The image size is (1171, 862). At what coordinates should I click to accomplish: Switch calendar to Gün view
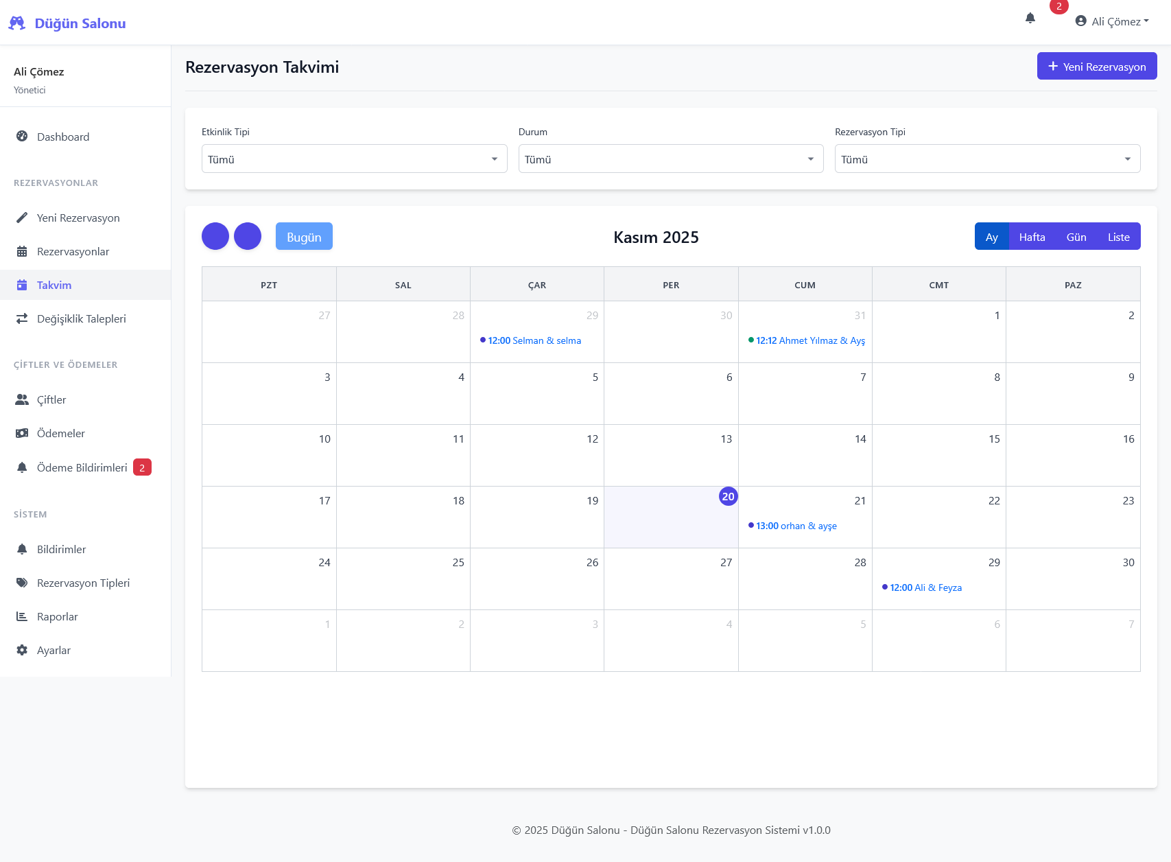1076,237
